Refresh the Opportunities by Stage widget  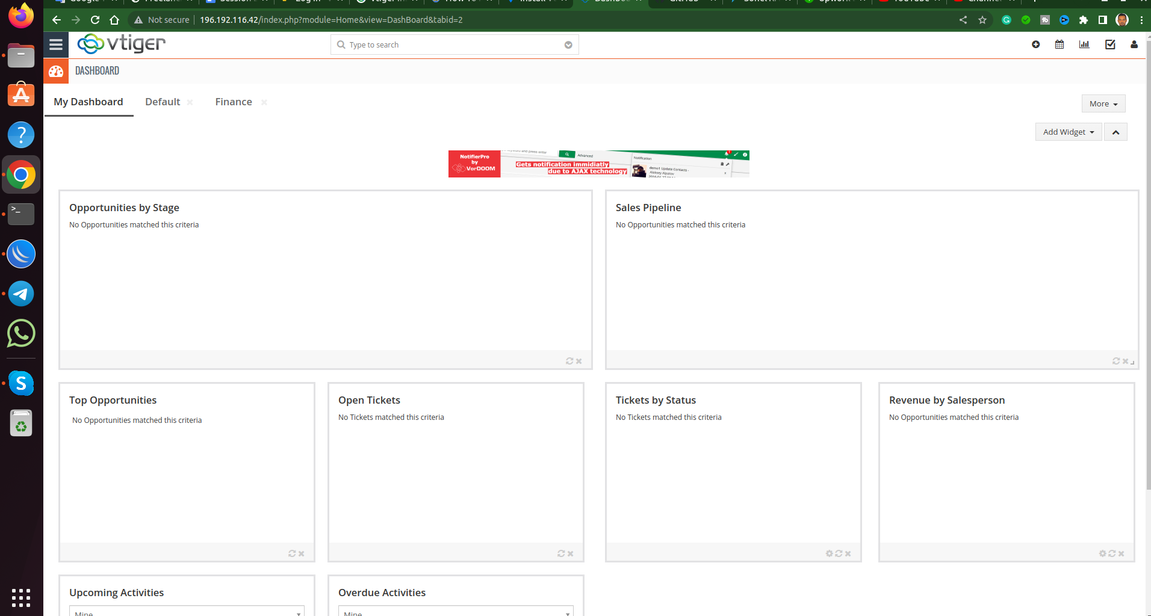[x=569, y=361]
